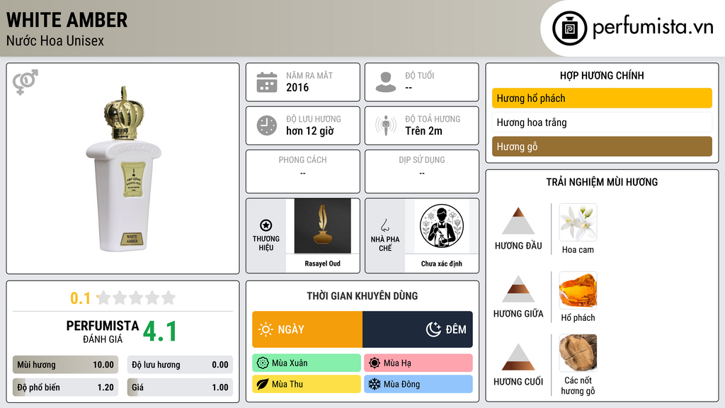
Task: Click the perfumista.vn bottle logo icon
Action: click(569, 28)
